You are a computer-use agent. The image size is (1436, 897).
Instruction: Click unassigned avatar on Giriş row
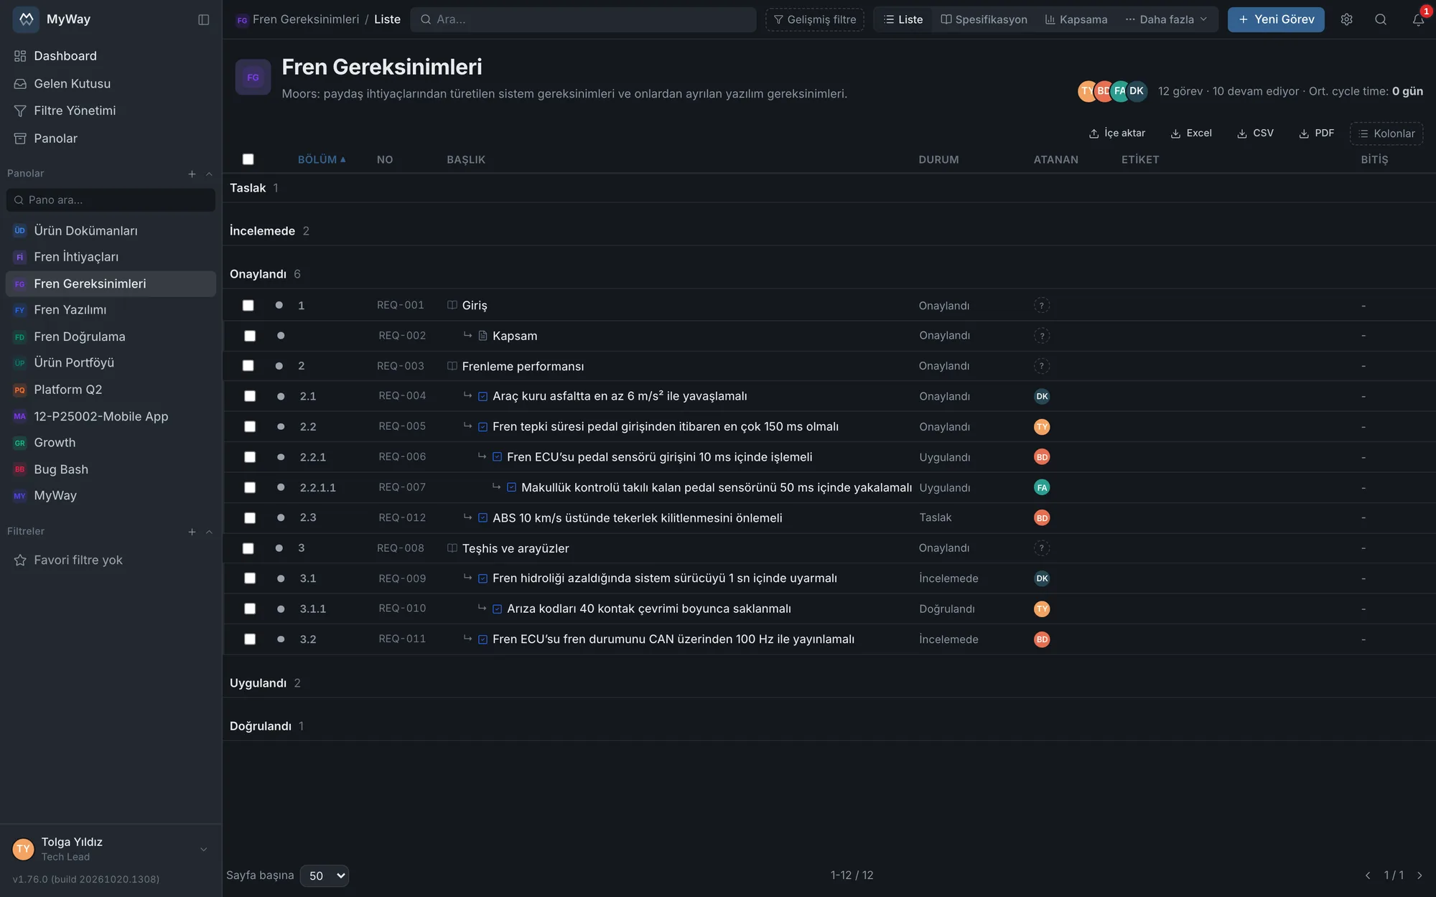(x=1042, y=306)
